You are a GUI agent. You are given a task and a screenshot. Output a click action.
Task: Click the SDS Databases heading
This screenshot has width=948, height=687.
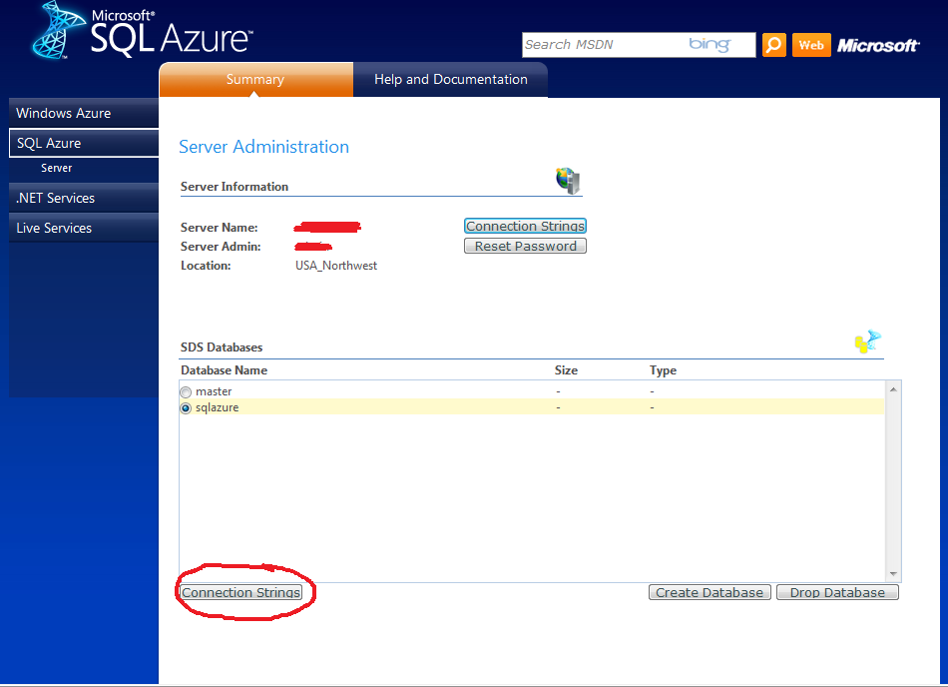click(x=222, y=347)
